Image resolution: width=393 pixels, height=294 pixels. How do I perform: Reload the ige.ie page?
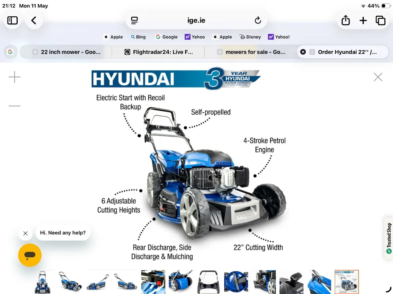pos(258,21)
